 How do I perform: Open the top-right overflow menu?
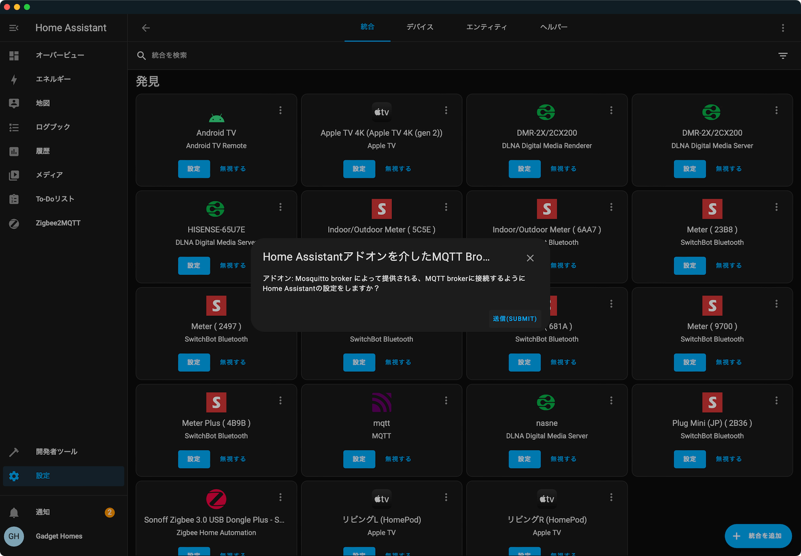click(783, 28)
